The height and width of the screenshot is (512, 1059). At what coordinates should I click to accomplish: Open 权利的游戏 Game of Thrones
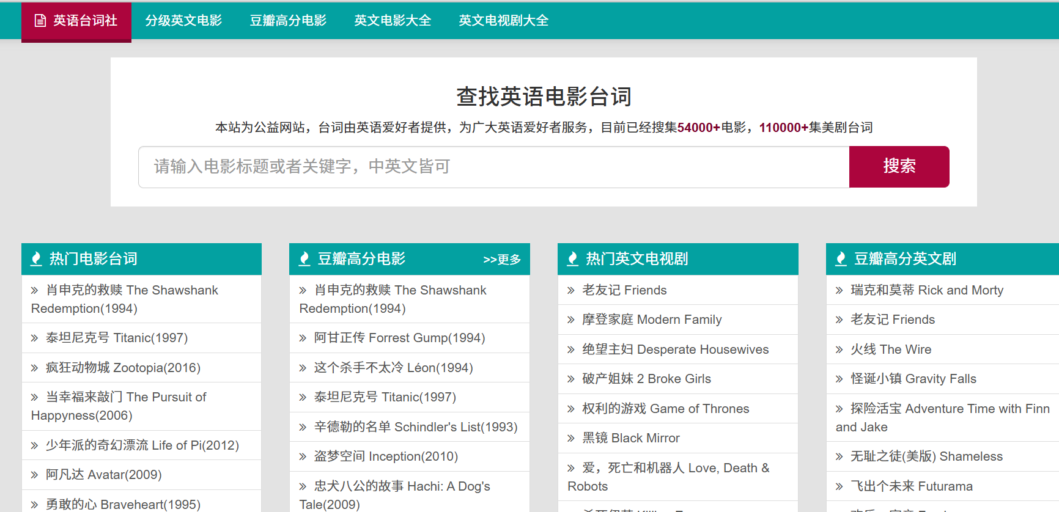tap(666, 409)
